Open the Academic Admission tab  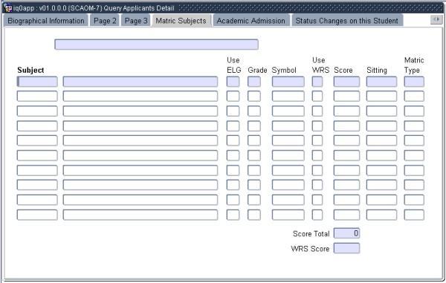(251, 21)
